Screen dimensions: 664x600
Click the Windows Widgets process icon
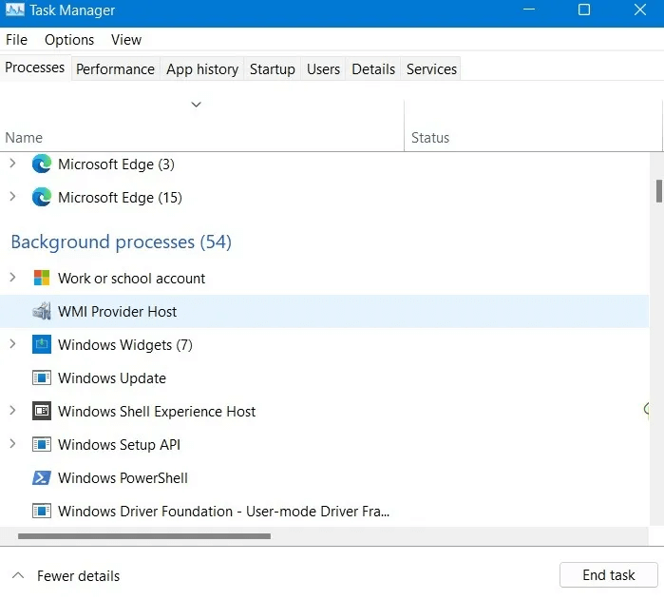pyautogui.click(x=42, y=345)
